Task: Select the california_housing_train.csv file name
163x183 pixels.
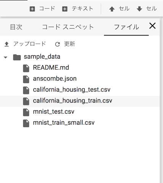Action: 72,101
